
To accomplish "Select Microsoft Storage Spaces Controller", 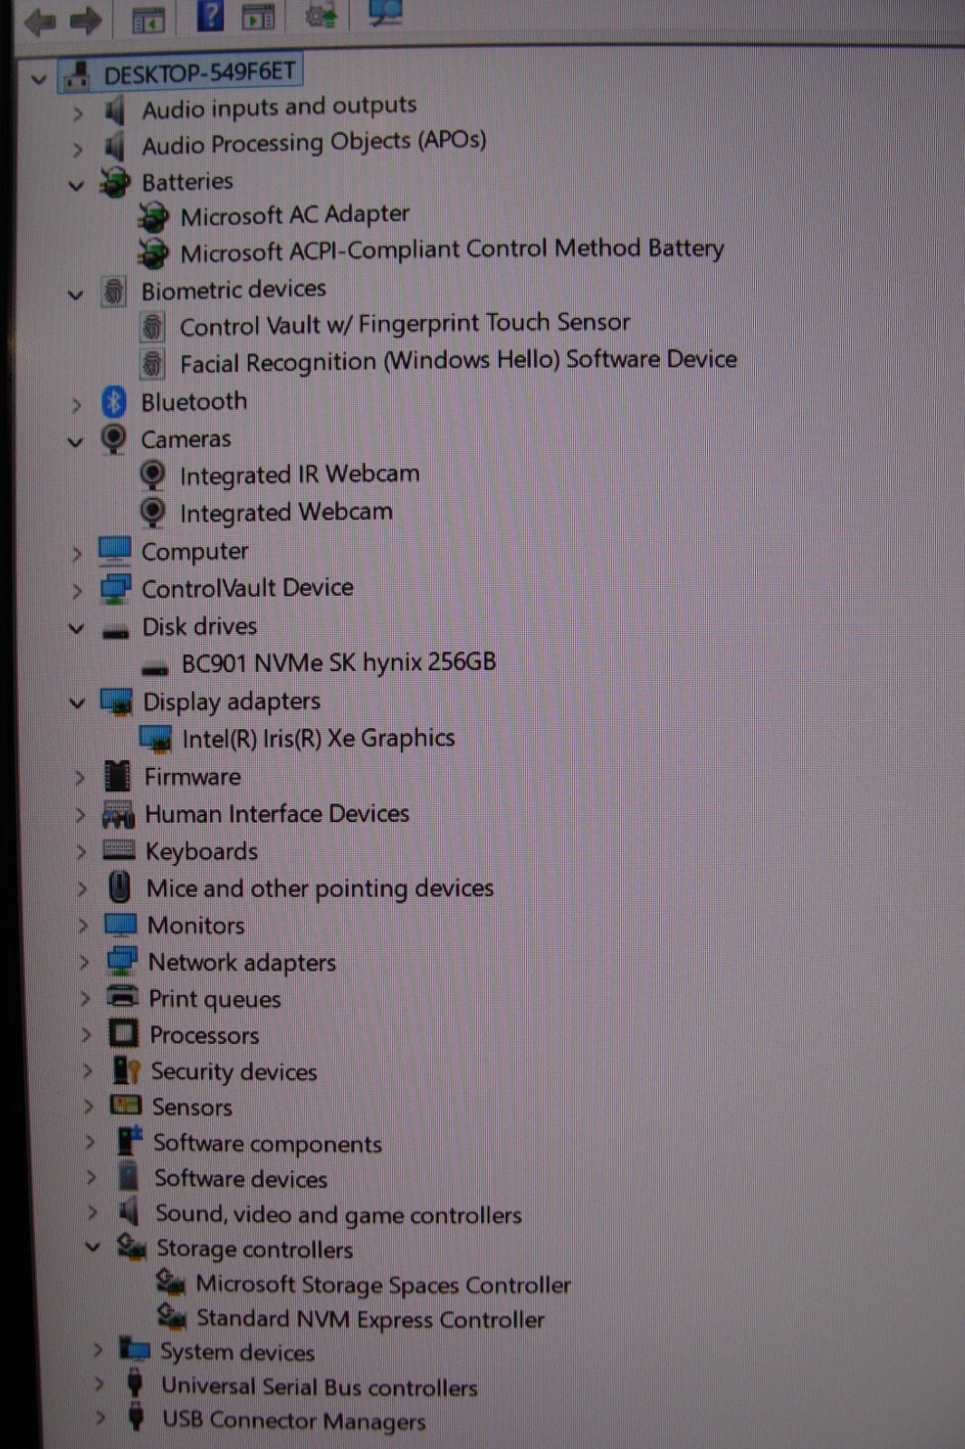I will coord(383,1284).
